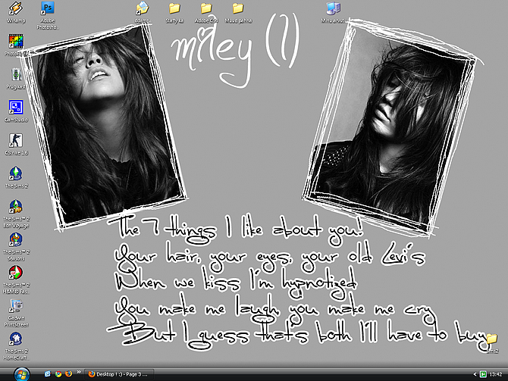The width and height of the screenshot is (508, 381).
Task: Open the Minu arvuti computer icon
Action: point(334,13)
